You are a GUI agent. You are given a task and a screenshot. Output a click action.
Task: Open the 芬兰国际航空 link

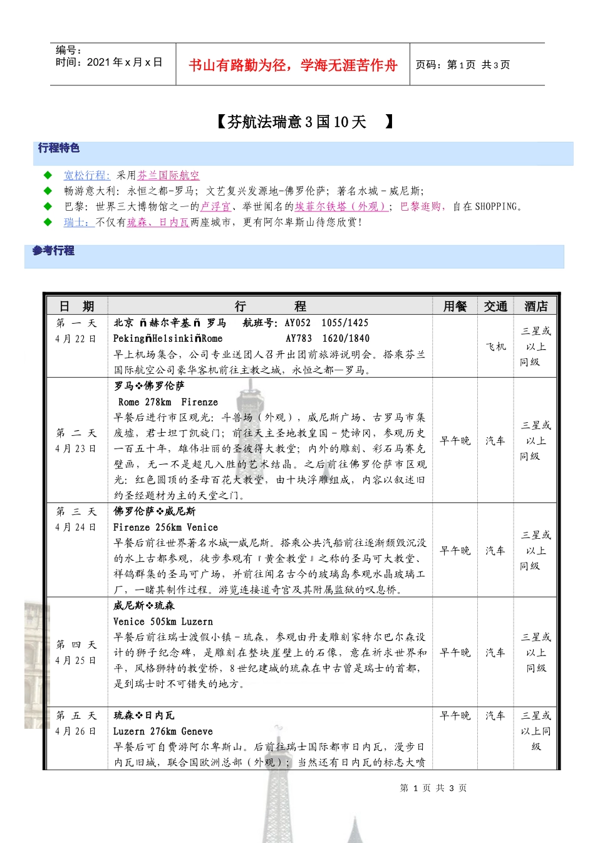[x=168, y=176]
